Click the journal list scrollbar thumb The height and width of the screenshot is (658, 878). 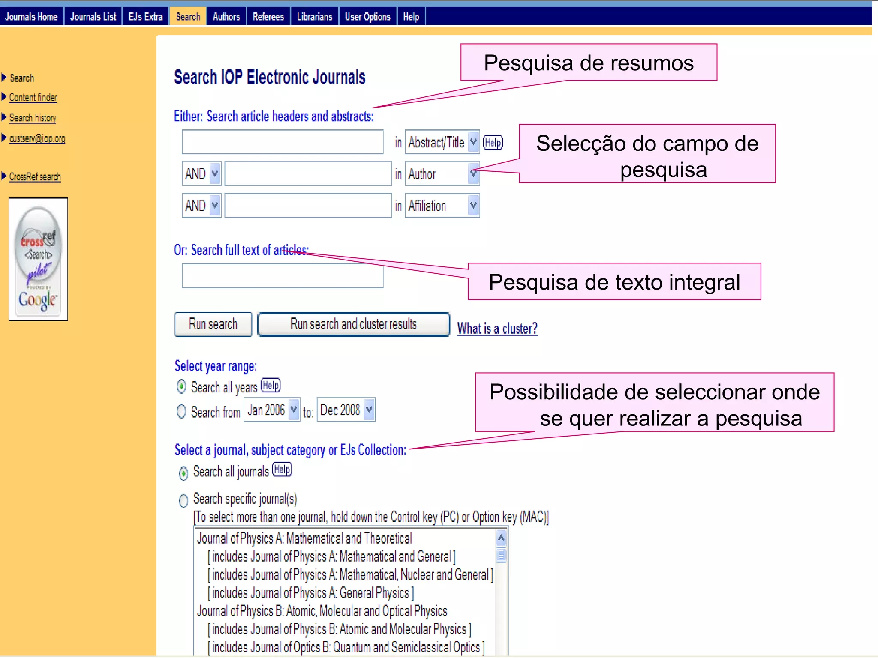501,556
